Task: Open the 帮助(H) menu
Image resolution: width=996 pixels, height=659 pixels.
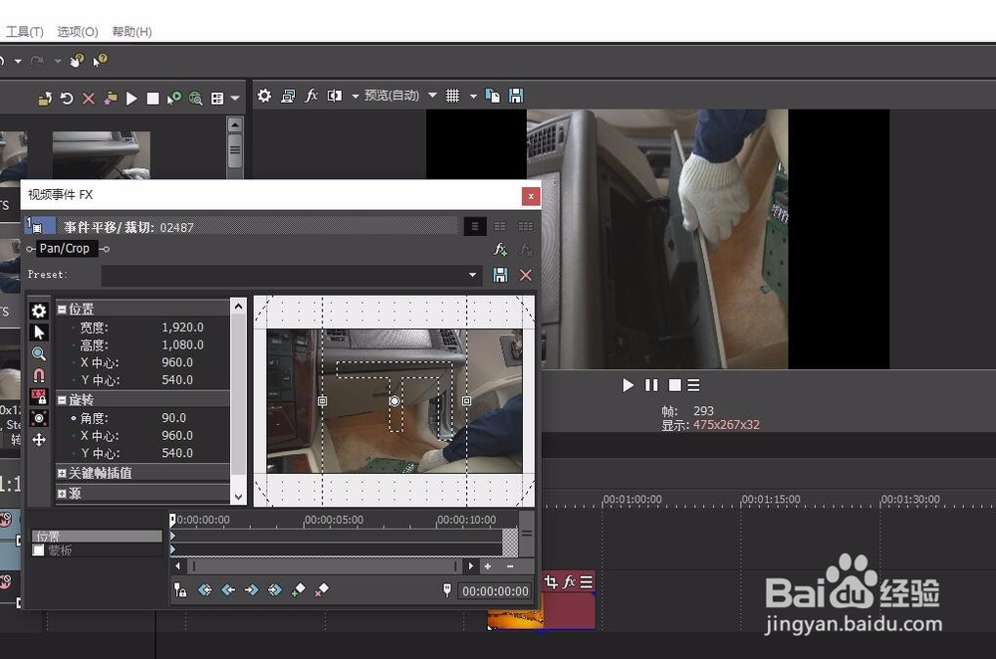Action: click(131, 31)
